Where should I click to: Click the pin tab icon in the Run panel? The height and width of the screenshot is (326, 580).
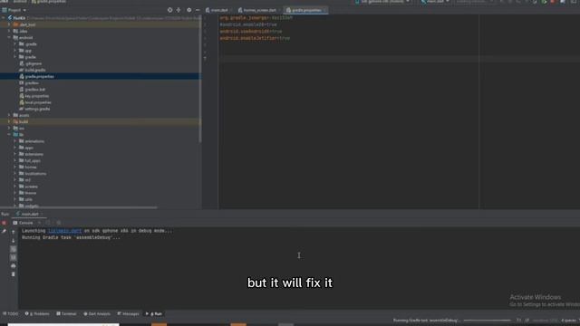4,231
